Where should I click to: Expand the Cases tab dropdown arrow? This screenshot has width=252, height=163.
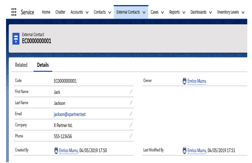tap(163, 13)
